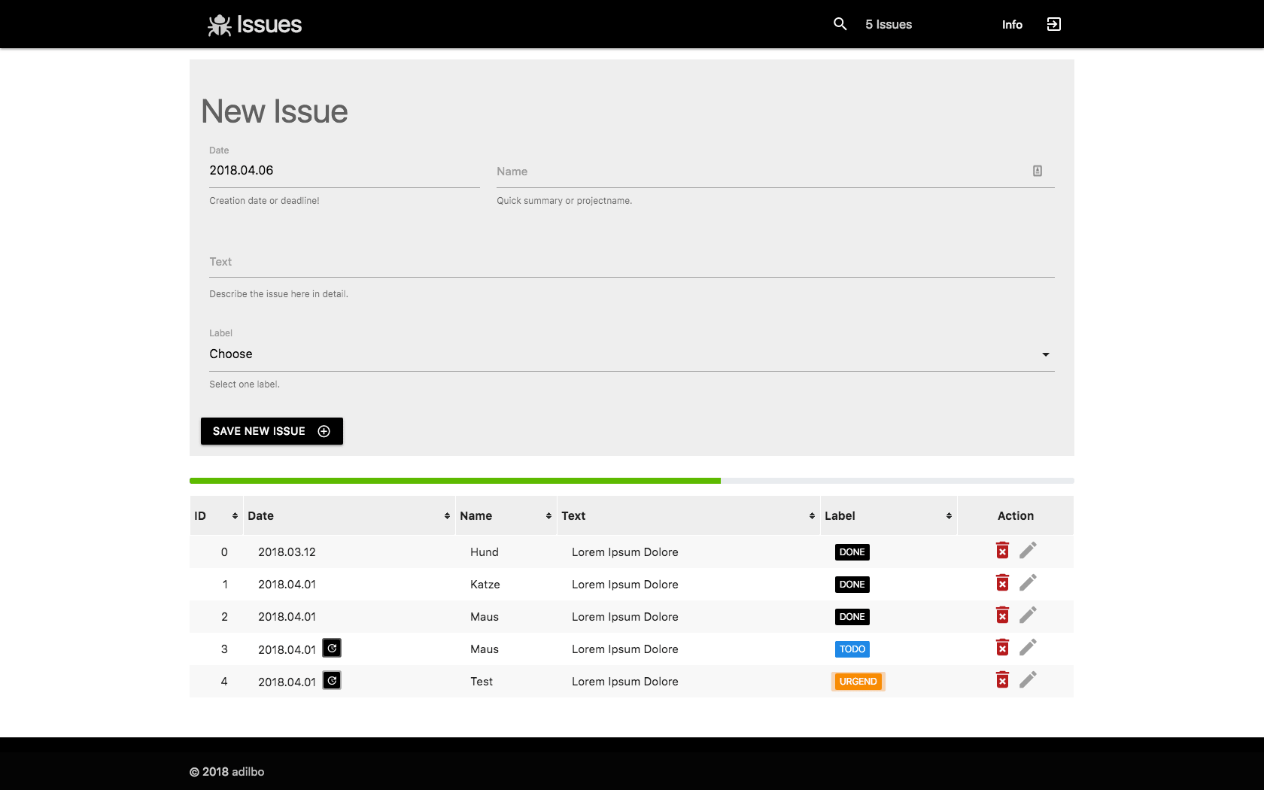Click DONE label of Katze row
1264x790 pixels.
(x=852, y=585)
